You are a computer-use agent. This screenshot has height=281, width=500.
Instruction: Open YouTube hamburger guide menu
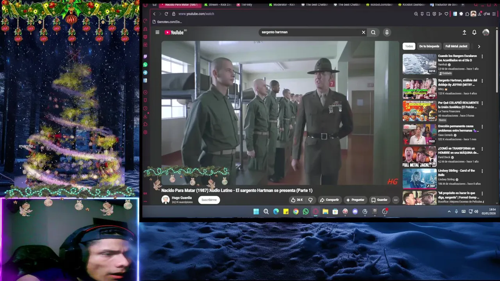point(157,32)
